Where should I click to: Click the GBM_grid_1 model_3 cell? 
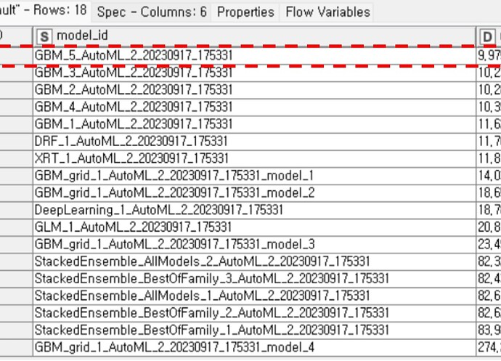tap(174, 244)
